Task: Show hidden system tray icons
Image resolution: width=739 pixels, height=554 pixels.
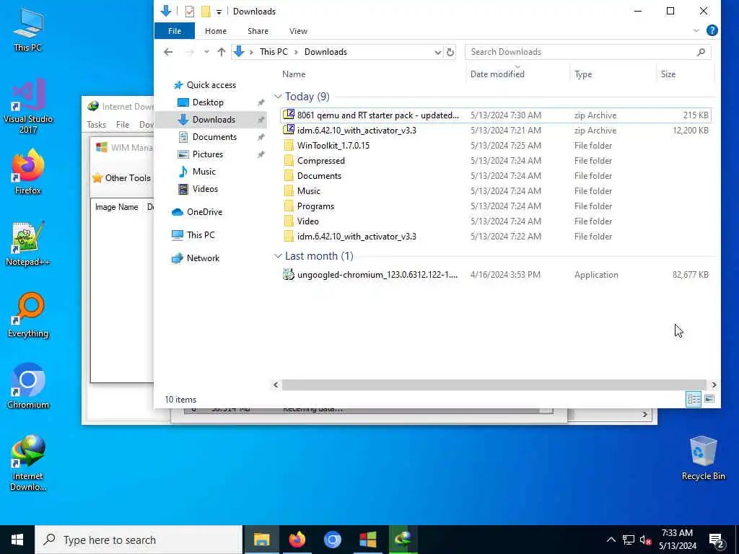Action: (611, 540)
